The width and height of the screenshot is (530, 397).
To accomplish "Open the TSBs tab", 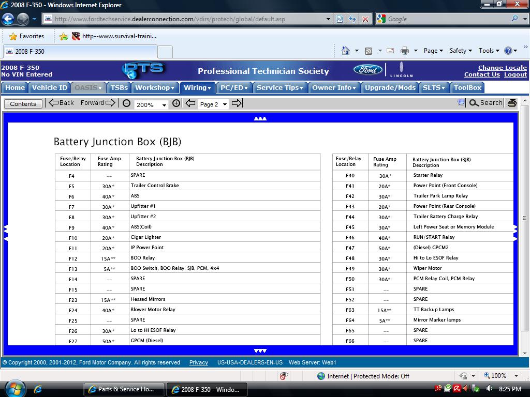I will [119, 87].
